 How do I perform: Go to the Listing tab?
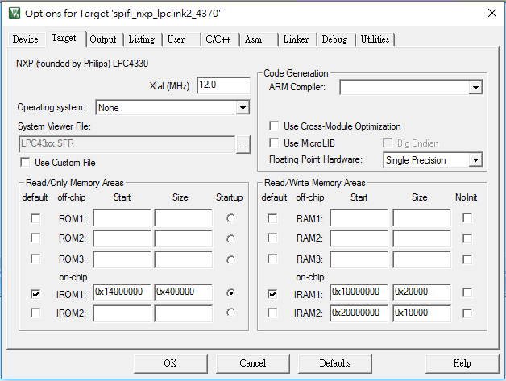142,39
